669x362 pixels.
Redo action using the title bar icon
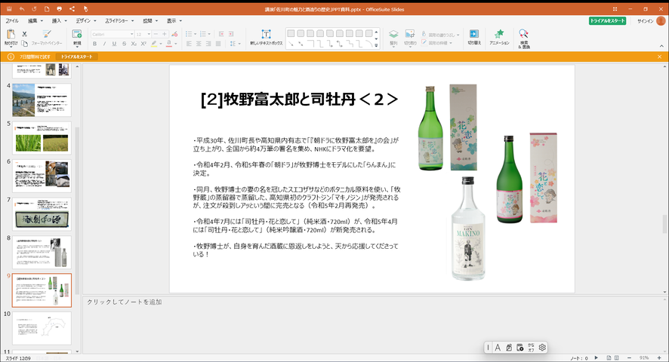34,9
